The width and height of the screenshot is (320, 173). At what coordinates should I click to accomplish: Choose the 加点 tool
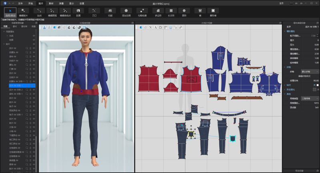39,12
